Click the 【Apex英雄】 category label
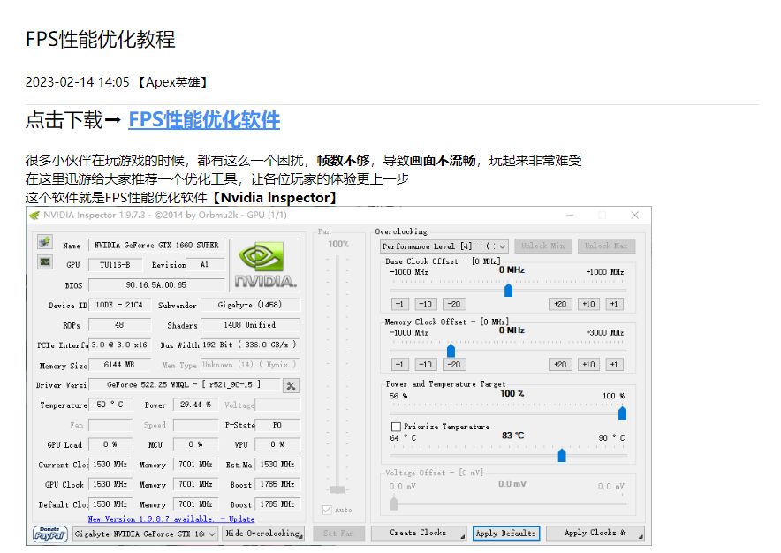The height and width of the screenshot is (553, 781). click(172, 82)
